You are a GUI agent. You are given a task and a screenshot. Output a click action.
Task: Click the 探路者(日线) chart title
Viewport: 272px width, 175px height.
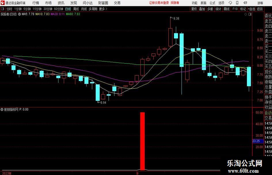[9, 14]
